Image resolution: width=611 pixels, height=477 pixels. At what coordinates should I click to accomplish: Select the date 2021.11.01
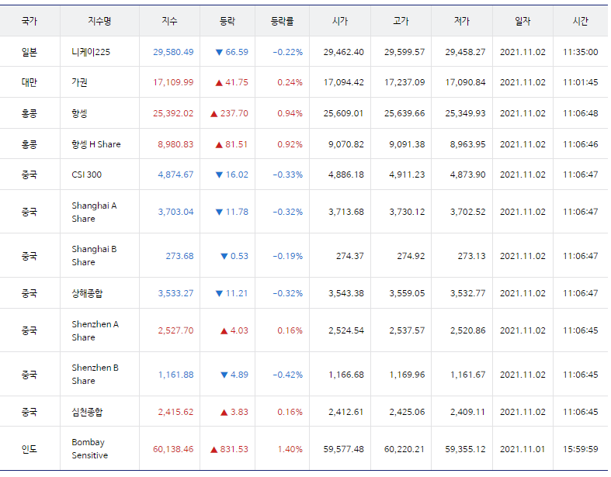click(522, 449)
